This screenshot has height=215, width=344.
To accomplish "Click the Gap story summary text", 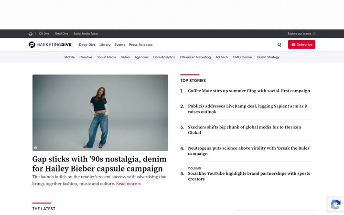I will (99, 180).
